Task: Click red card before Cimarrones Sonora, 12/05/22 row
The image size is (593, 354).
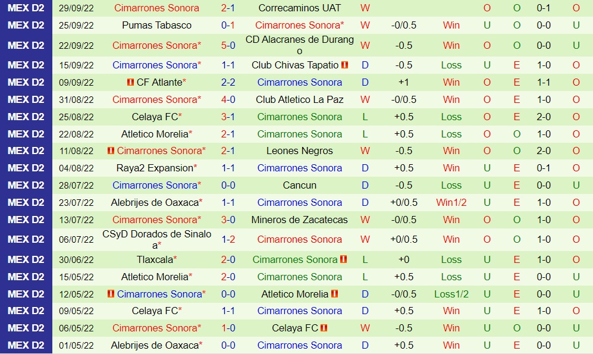Action: (x=111, y=295)
